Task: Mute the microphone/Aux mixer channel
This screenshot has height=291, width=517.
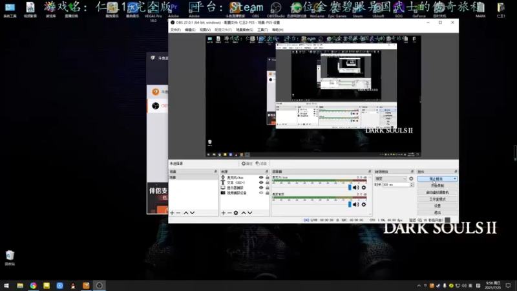Action: [356, 188]
